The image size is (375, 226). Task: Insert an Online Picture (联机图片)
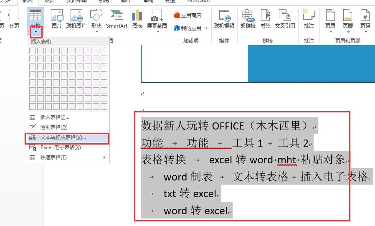tap(76, 19)
